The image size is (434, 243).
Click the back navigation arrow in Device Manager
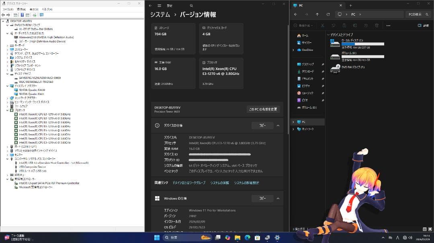3,15
